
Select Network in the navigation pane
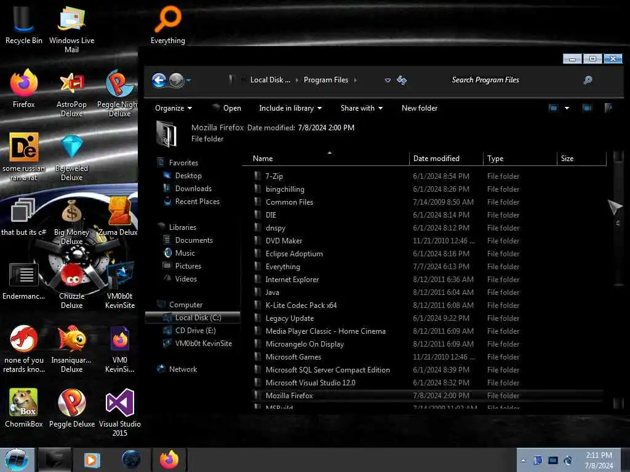(183, 369)
